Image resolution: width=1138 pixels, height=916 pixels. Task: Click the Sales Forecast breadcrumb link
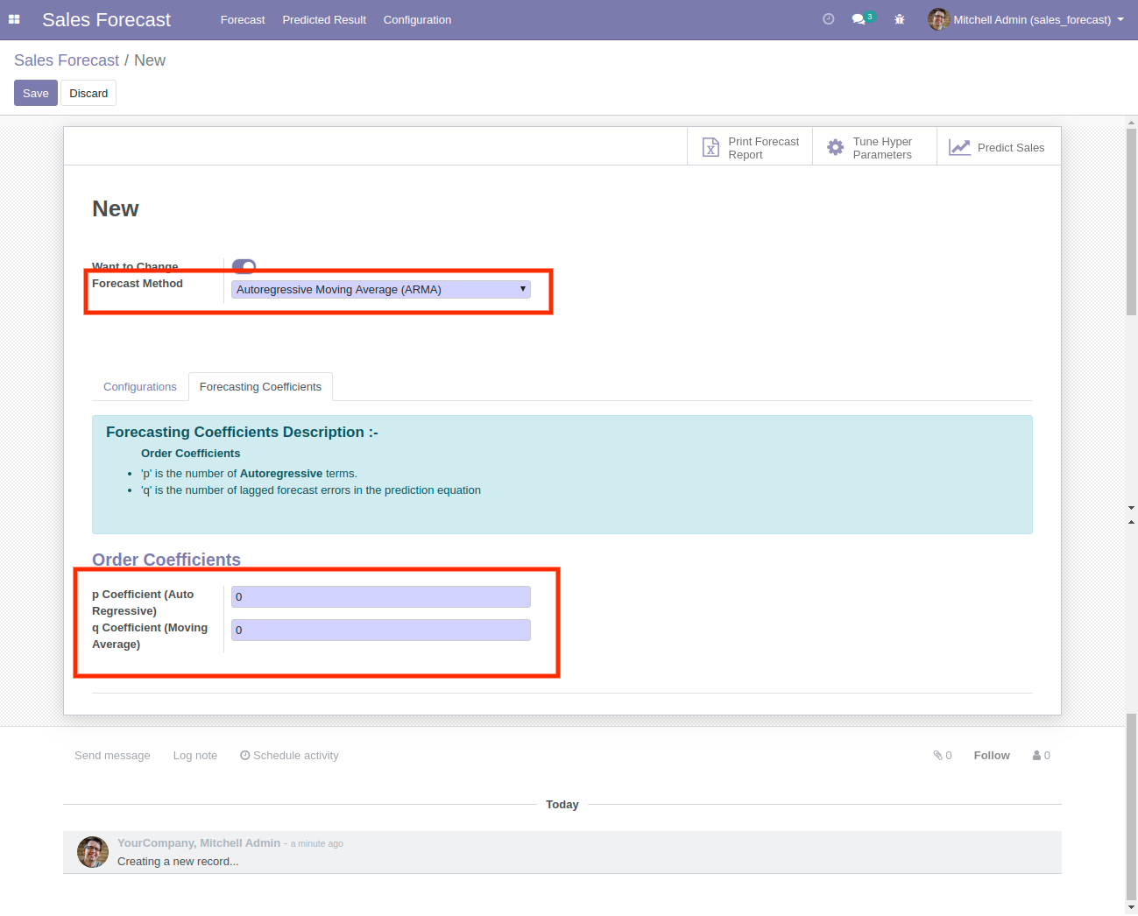tap(67, 60)
